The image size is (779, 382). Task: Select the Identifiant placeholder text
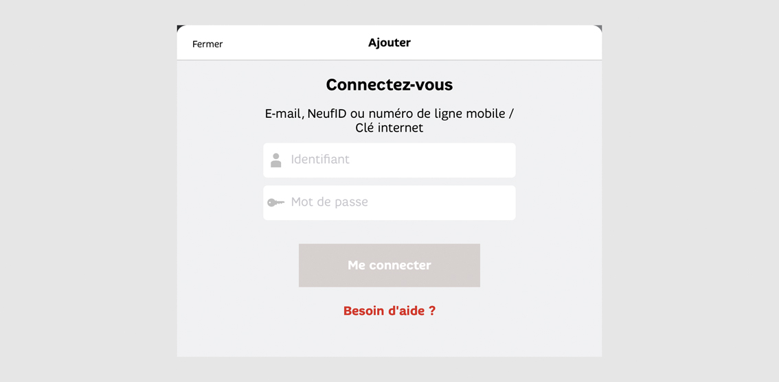pyautogui.click(x=320, y=160)
